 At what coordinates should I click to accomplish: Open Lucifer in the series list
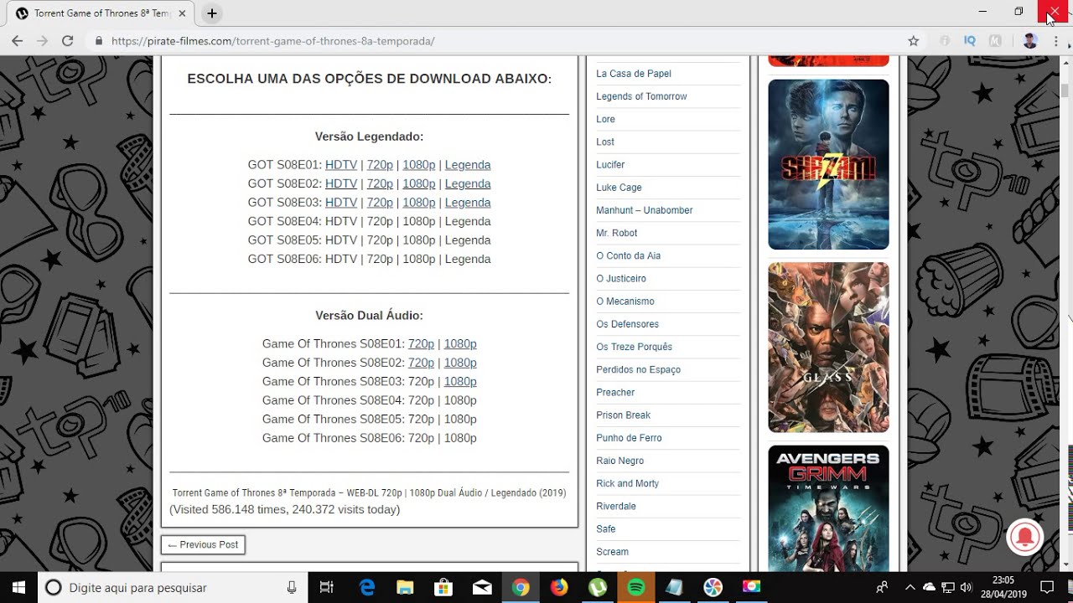click(610, 165)
